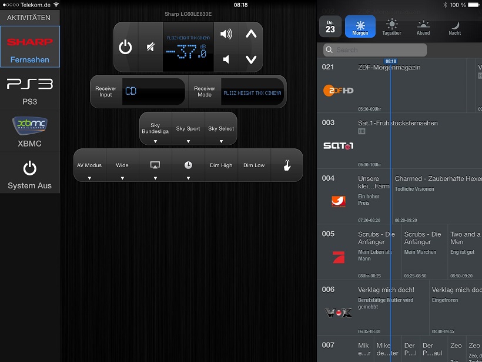This screenshot has width=482, height=362.
Task: Expand the Sky Bundesliga menu
Action: tap(155, 129)
